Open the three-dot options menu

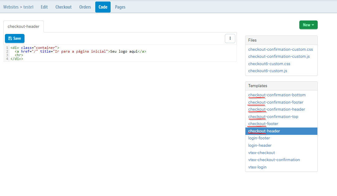pos(230,38)
